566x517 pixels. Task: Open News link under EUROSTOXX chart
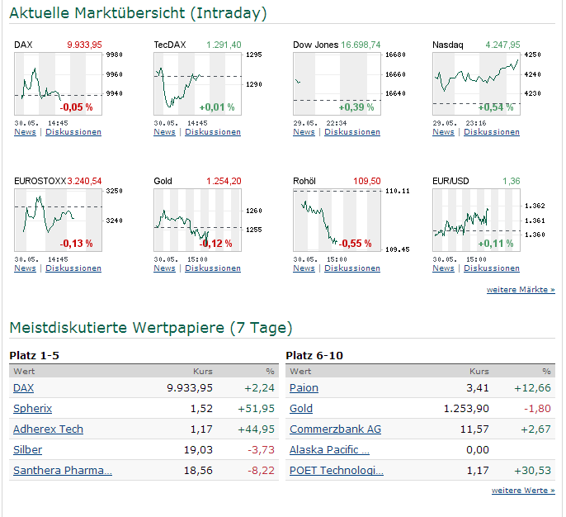(25, 268)
